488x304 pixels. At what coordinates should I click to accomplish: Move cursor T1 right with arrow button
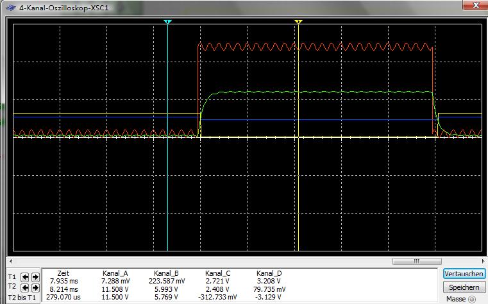35,276
